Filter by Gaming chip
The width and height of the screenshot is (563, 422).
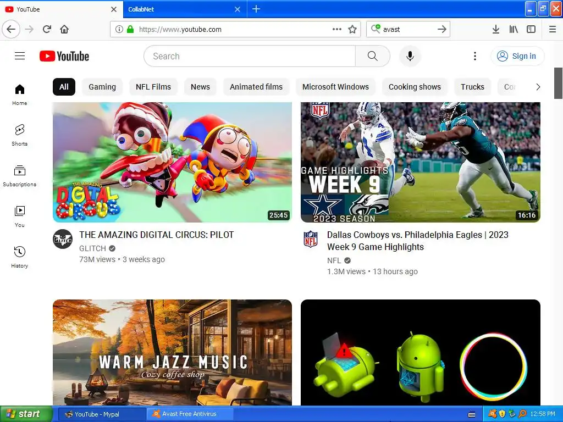point(102,87)
